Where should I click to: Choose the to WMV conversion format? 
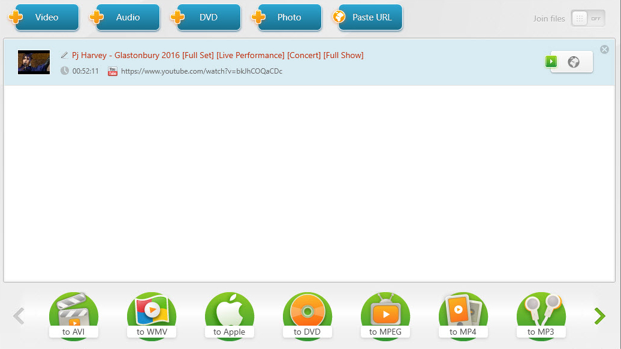[x=152, y=315]
